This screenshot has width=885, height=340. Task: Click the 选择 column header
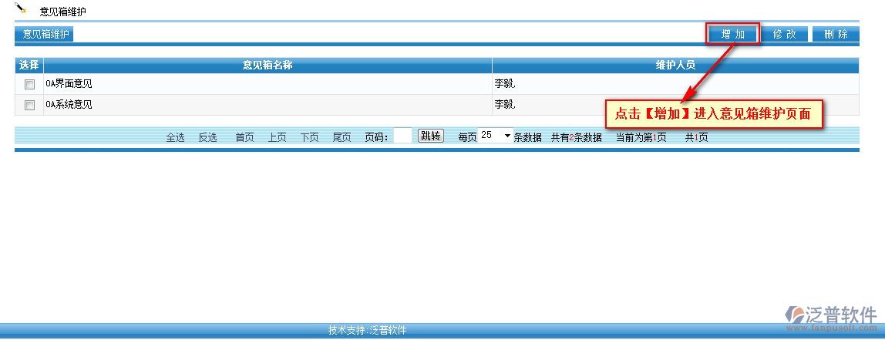(29, 65)
